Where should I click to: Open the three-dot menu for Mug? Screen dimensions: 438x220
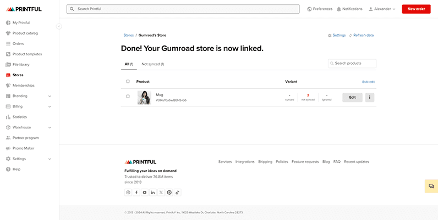tap(370, 98)
